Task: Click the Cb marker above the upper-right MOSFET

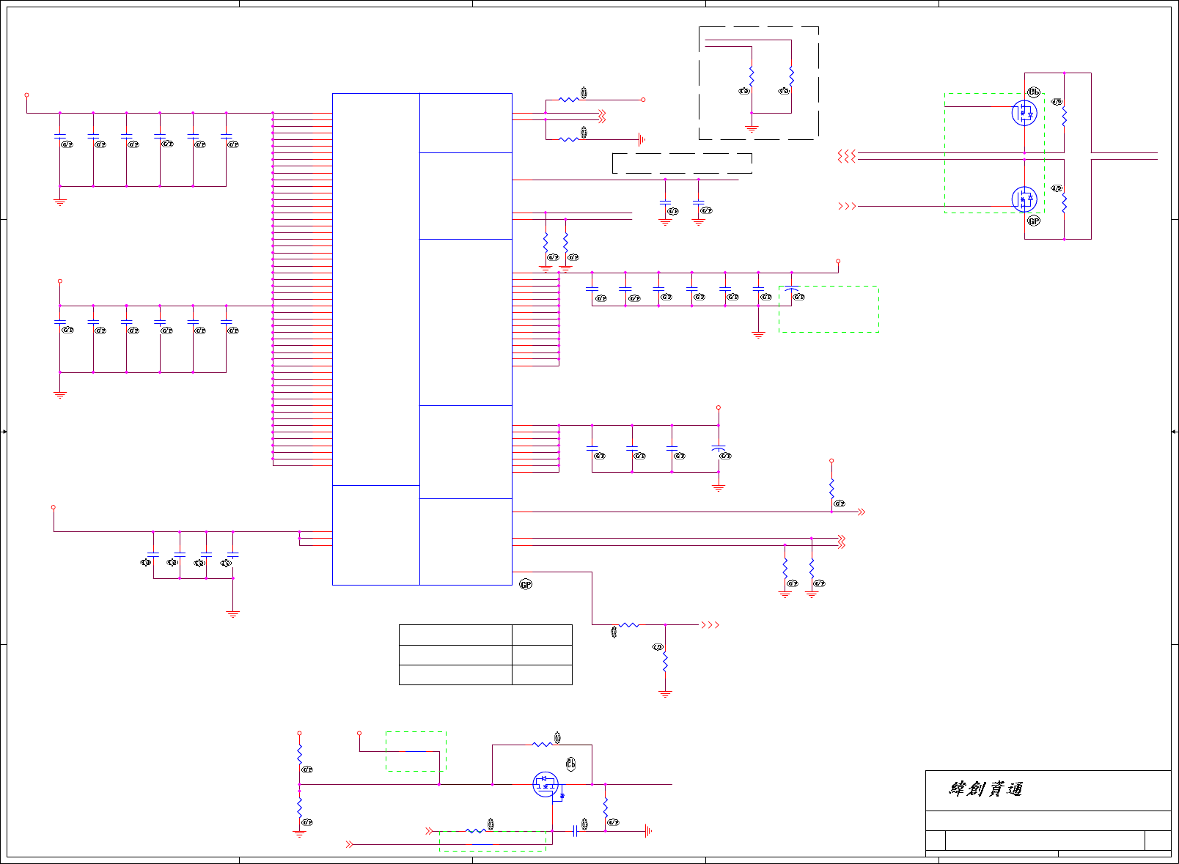Action: pos(1034,92)
